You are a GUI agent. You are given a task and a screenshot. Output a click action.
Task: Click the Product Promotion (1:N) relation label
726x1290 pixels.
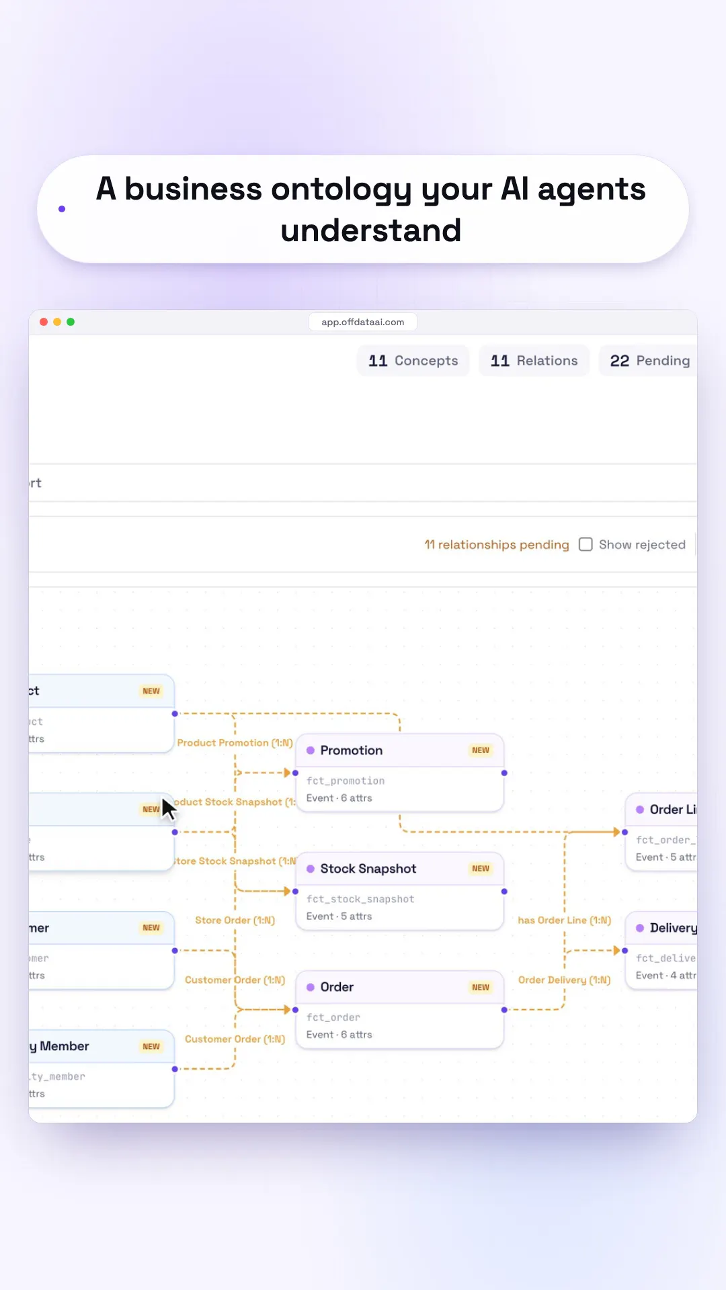(x=235, y=742)
